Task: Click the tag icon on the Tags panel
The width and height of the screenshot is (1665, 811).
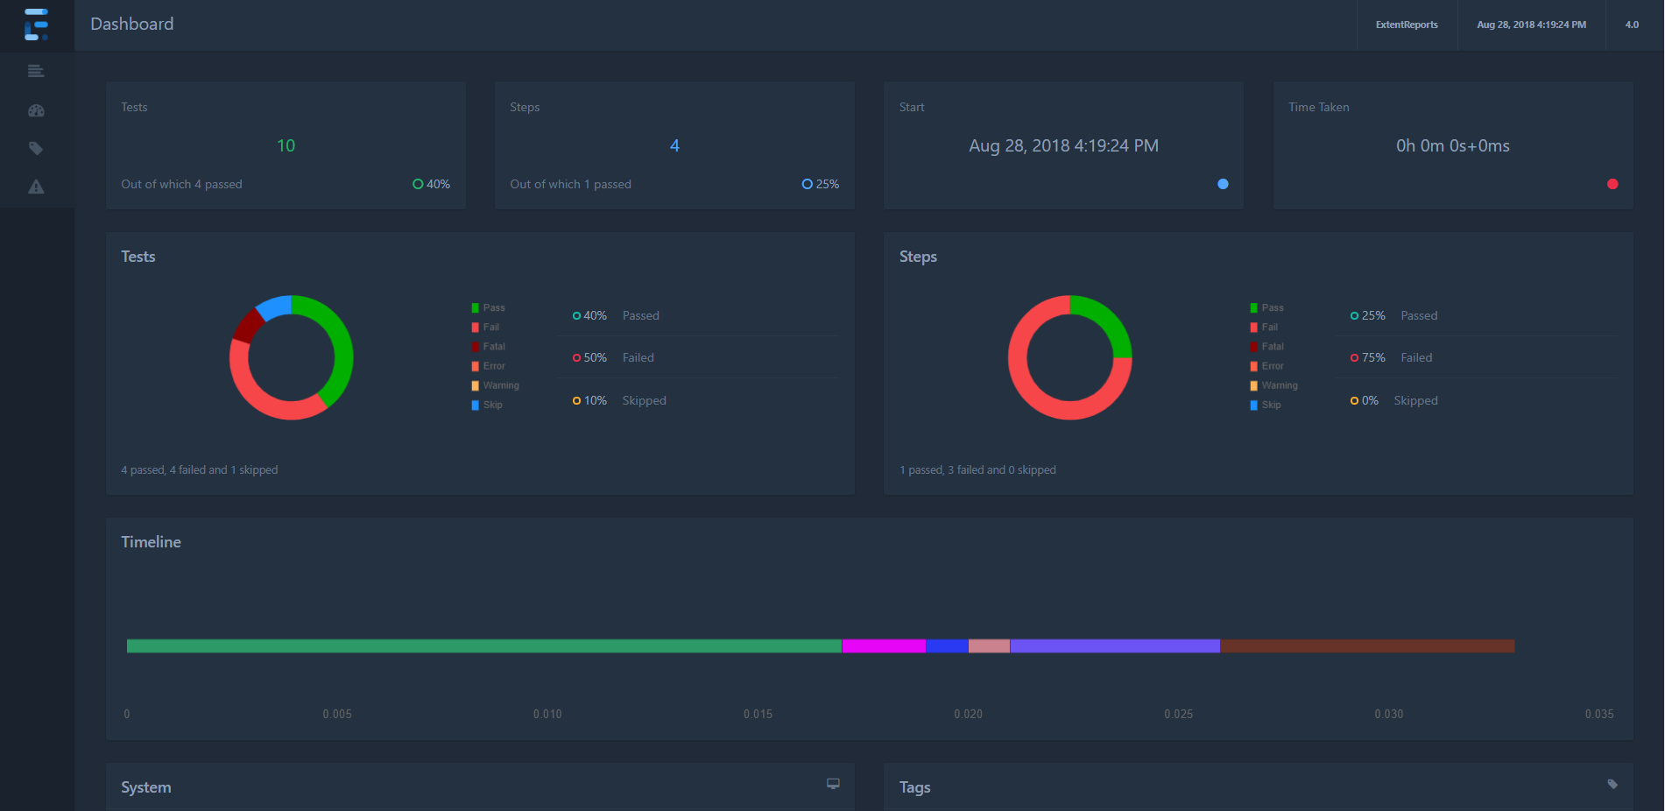Action: pyautogui.click(x=1614, y=785)
